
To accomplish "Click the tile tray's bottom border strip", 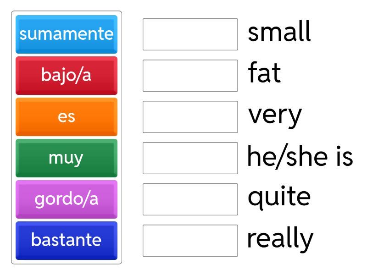I will coord(67,262).
